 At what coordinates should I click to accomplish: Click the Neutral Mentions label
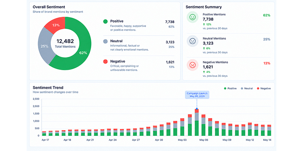214,38
